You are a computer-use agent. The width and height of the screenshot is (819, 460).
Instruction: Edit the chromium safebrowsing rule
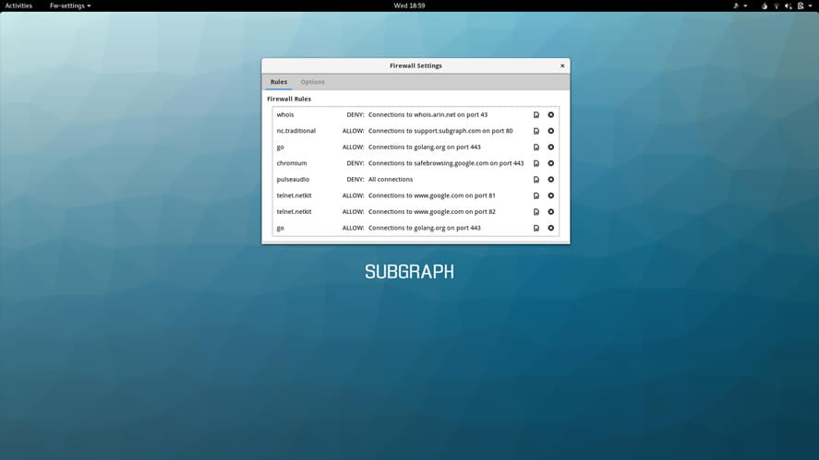pyautogui.click(x=536, y=163)
